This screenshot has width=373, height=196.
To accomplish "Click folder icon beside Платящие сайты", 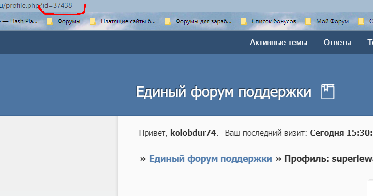I will coord(92,21).
